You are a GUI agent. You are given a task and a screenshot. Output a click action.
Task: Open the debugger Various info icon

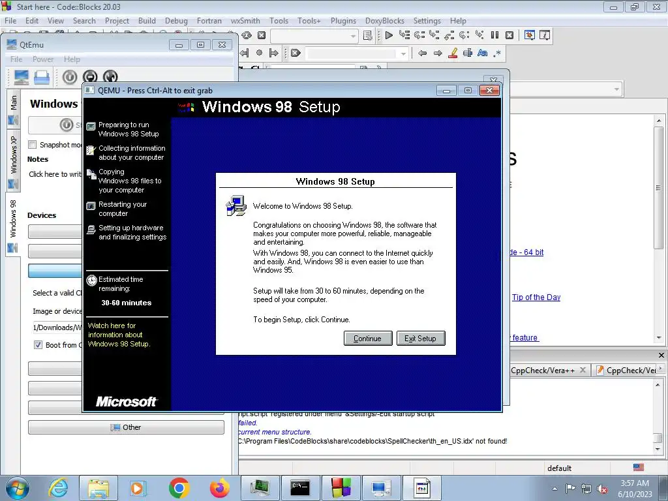tap(545, 35)
